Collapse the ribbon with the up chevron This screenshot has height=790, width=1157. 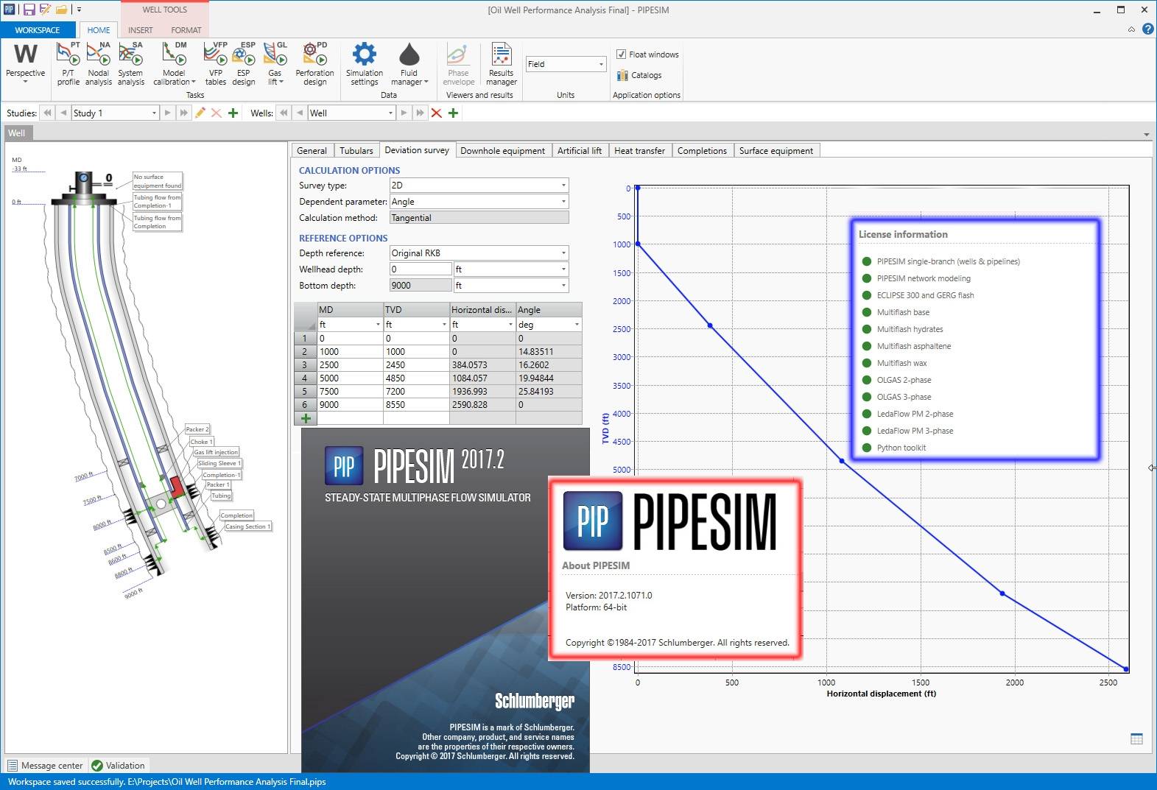1131,29
